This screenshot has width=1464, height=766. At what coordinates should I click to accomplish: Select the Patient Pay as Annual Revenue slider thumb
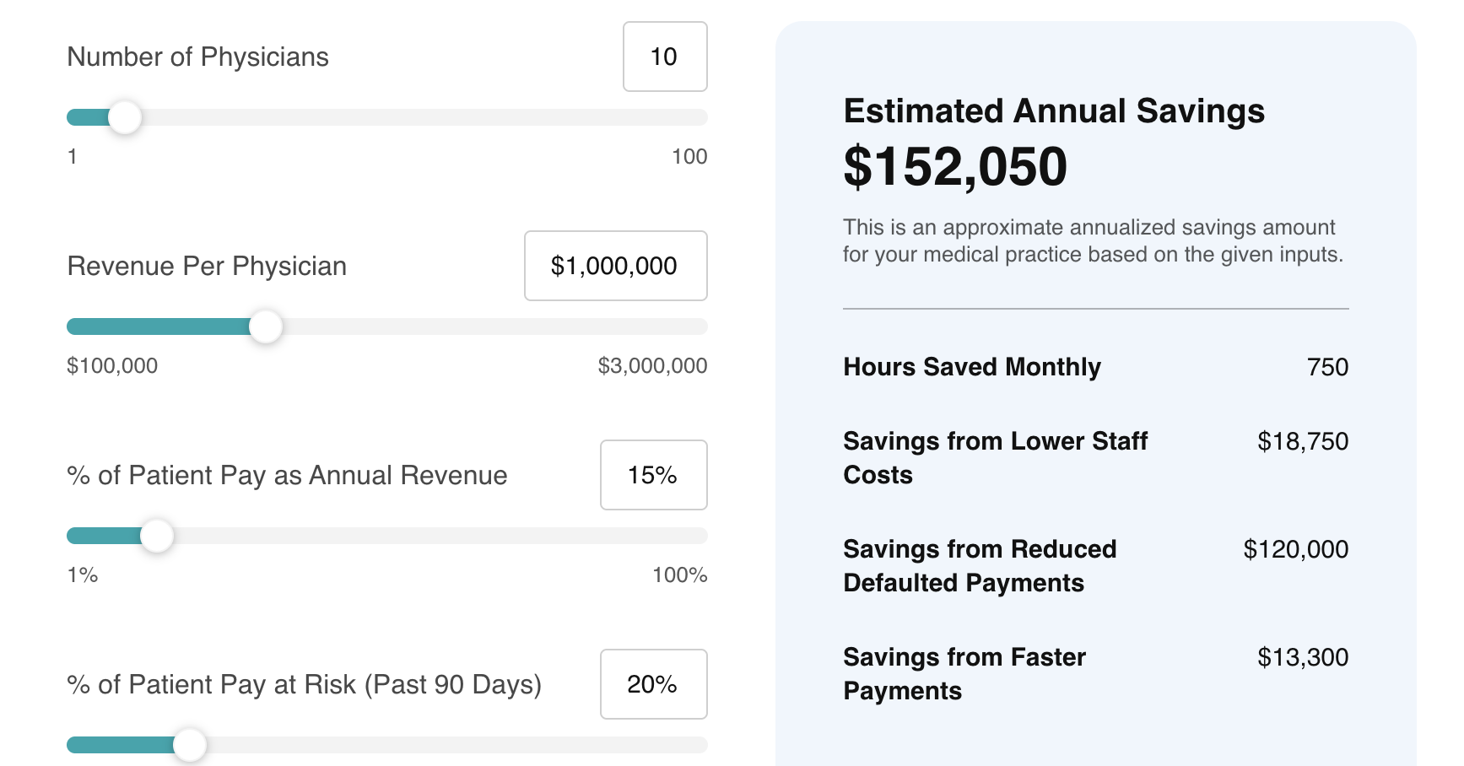(x=157, y=535)
